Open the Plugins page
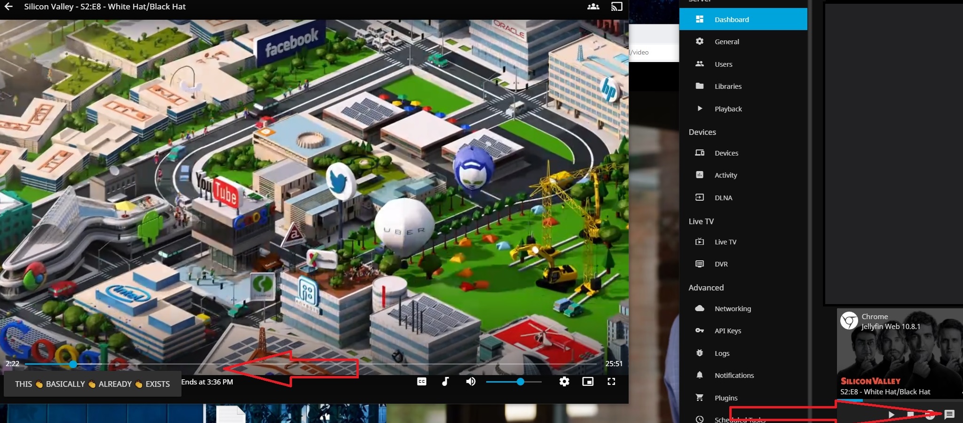963x423 pixels. point(726,398)
